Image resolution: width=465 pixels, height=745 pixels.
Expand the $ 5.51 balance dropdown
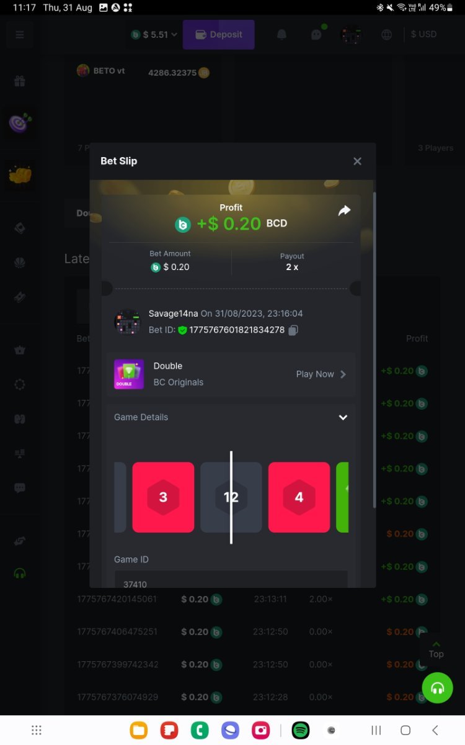154,35
